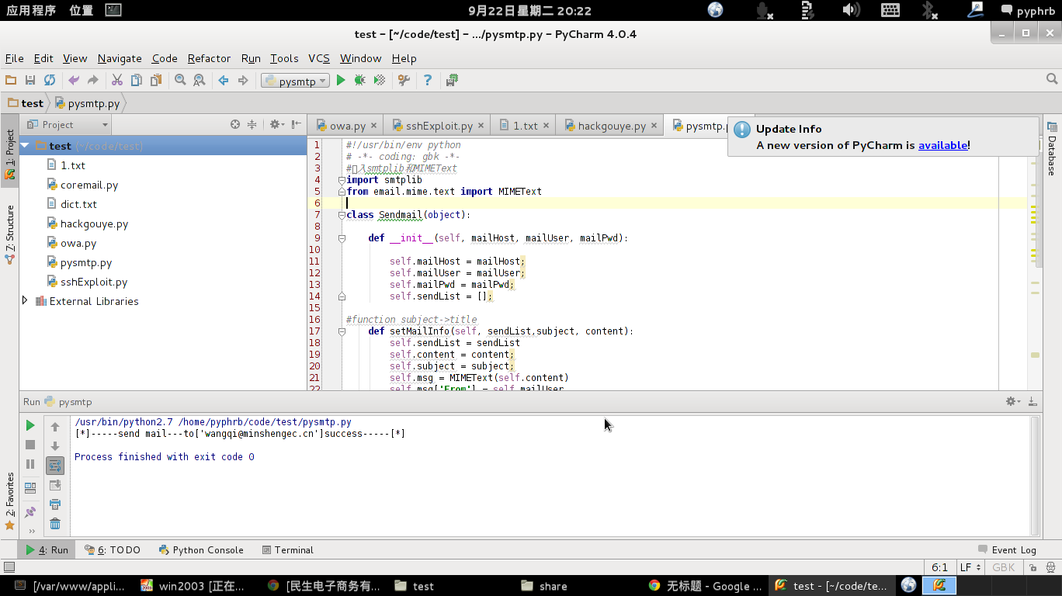Run pysmtp with the green play toolbar icon
The image size is (1062, 596).
(341, 80)
